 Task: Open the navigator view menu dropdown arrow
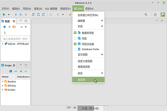[x=26, y=27]
